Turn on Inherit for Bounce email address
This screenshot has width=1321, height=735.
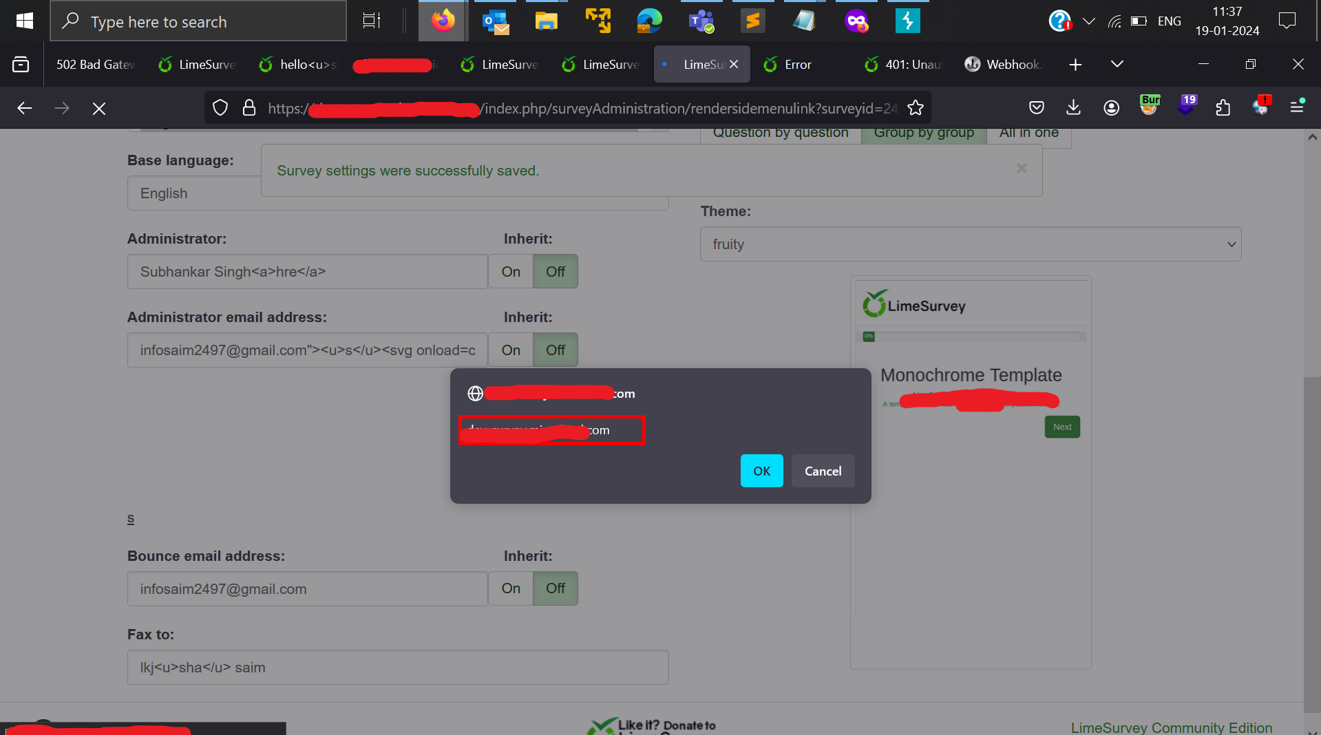511,588
